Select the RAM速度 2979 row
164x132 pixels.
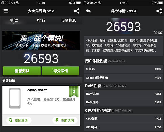pyautogui.click(x=123, y=102)
